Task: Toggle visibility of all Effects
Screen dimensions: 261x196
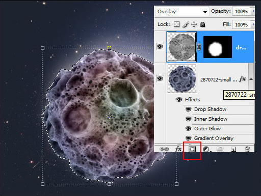Action: (x=179, y=100)
